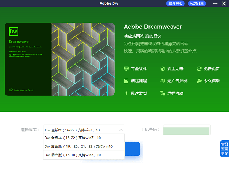Viewport: 229px width, 171px height.
Task: Click the 极速发货 lightning icon
Action: coord(126,93)
